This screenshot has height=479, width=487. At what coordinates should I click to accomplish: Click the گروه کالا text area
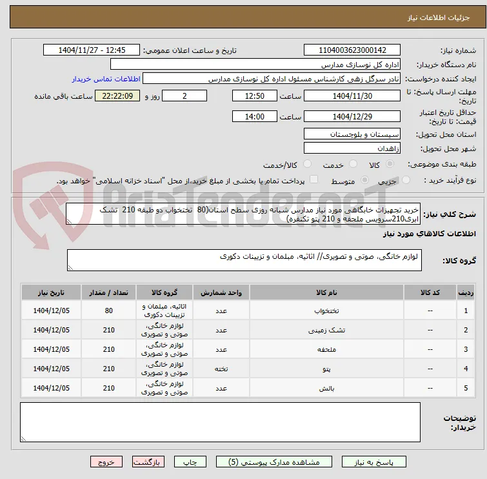click(244, 260)
